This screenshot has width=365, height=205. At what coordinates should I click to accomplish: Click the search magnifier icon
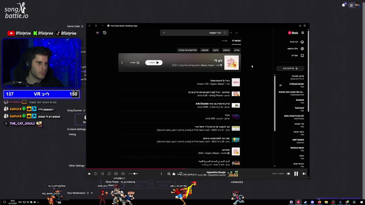coord(225,33)
